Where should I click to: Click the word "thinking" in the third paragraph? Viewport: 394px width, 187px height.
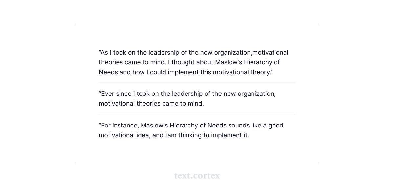(190, 135)
